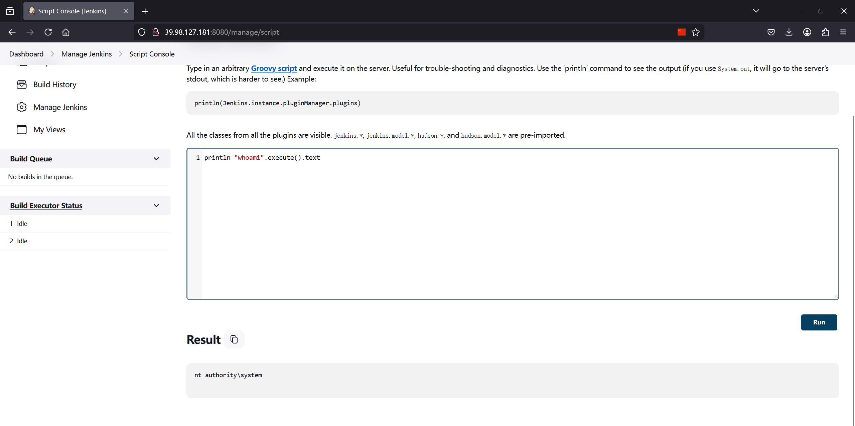
Task: Click 'No builds in the queue.' text
Action: click(x=40, y=177)
